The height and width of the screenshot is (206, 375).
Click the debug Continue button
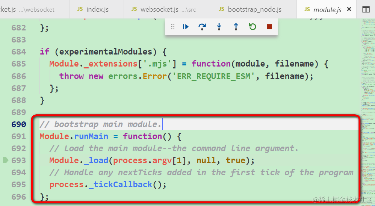(186, 27)
